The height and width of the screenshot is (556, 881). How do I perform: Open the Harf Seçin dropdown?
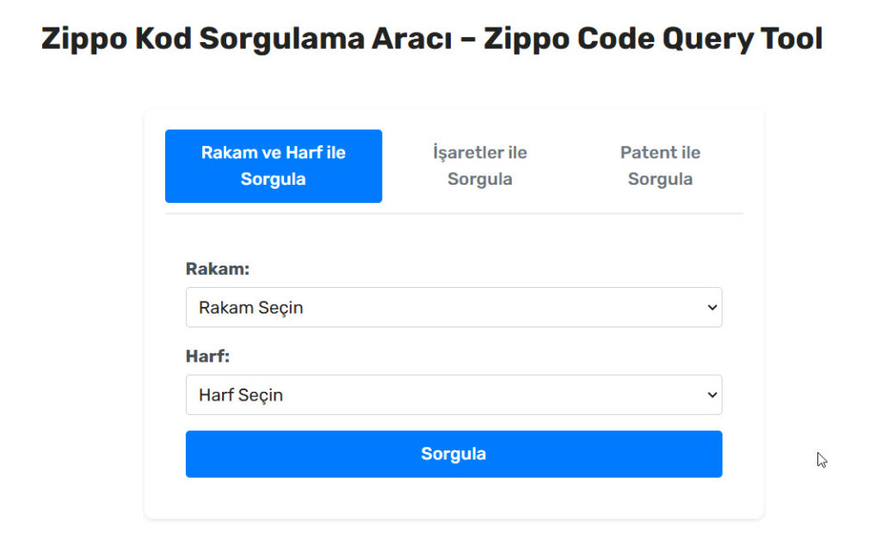click(x=453, y=395)
